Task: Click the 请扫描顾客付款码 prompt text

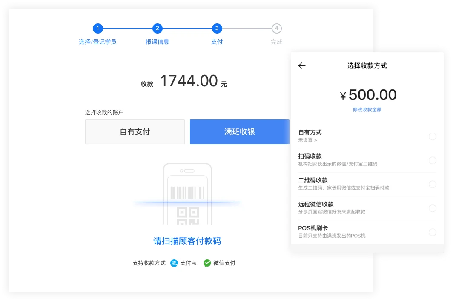Action: [187, 241]
